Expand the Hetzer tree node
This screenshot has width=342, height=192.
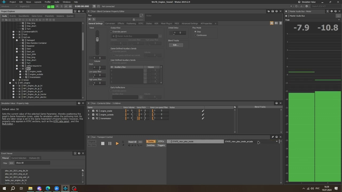13,80
